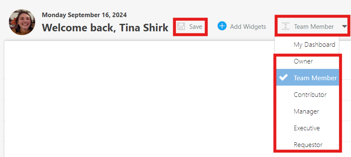Select the Executive dashboard option
The image size is (351, 157).
[x=307, y=128]
